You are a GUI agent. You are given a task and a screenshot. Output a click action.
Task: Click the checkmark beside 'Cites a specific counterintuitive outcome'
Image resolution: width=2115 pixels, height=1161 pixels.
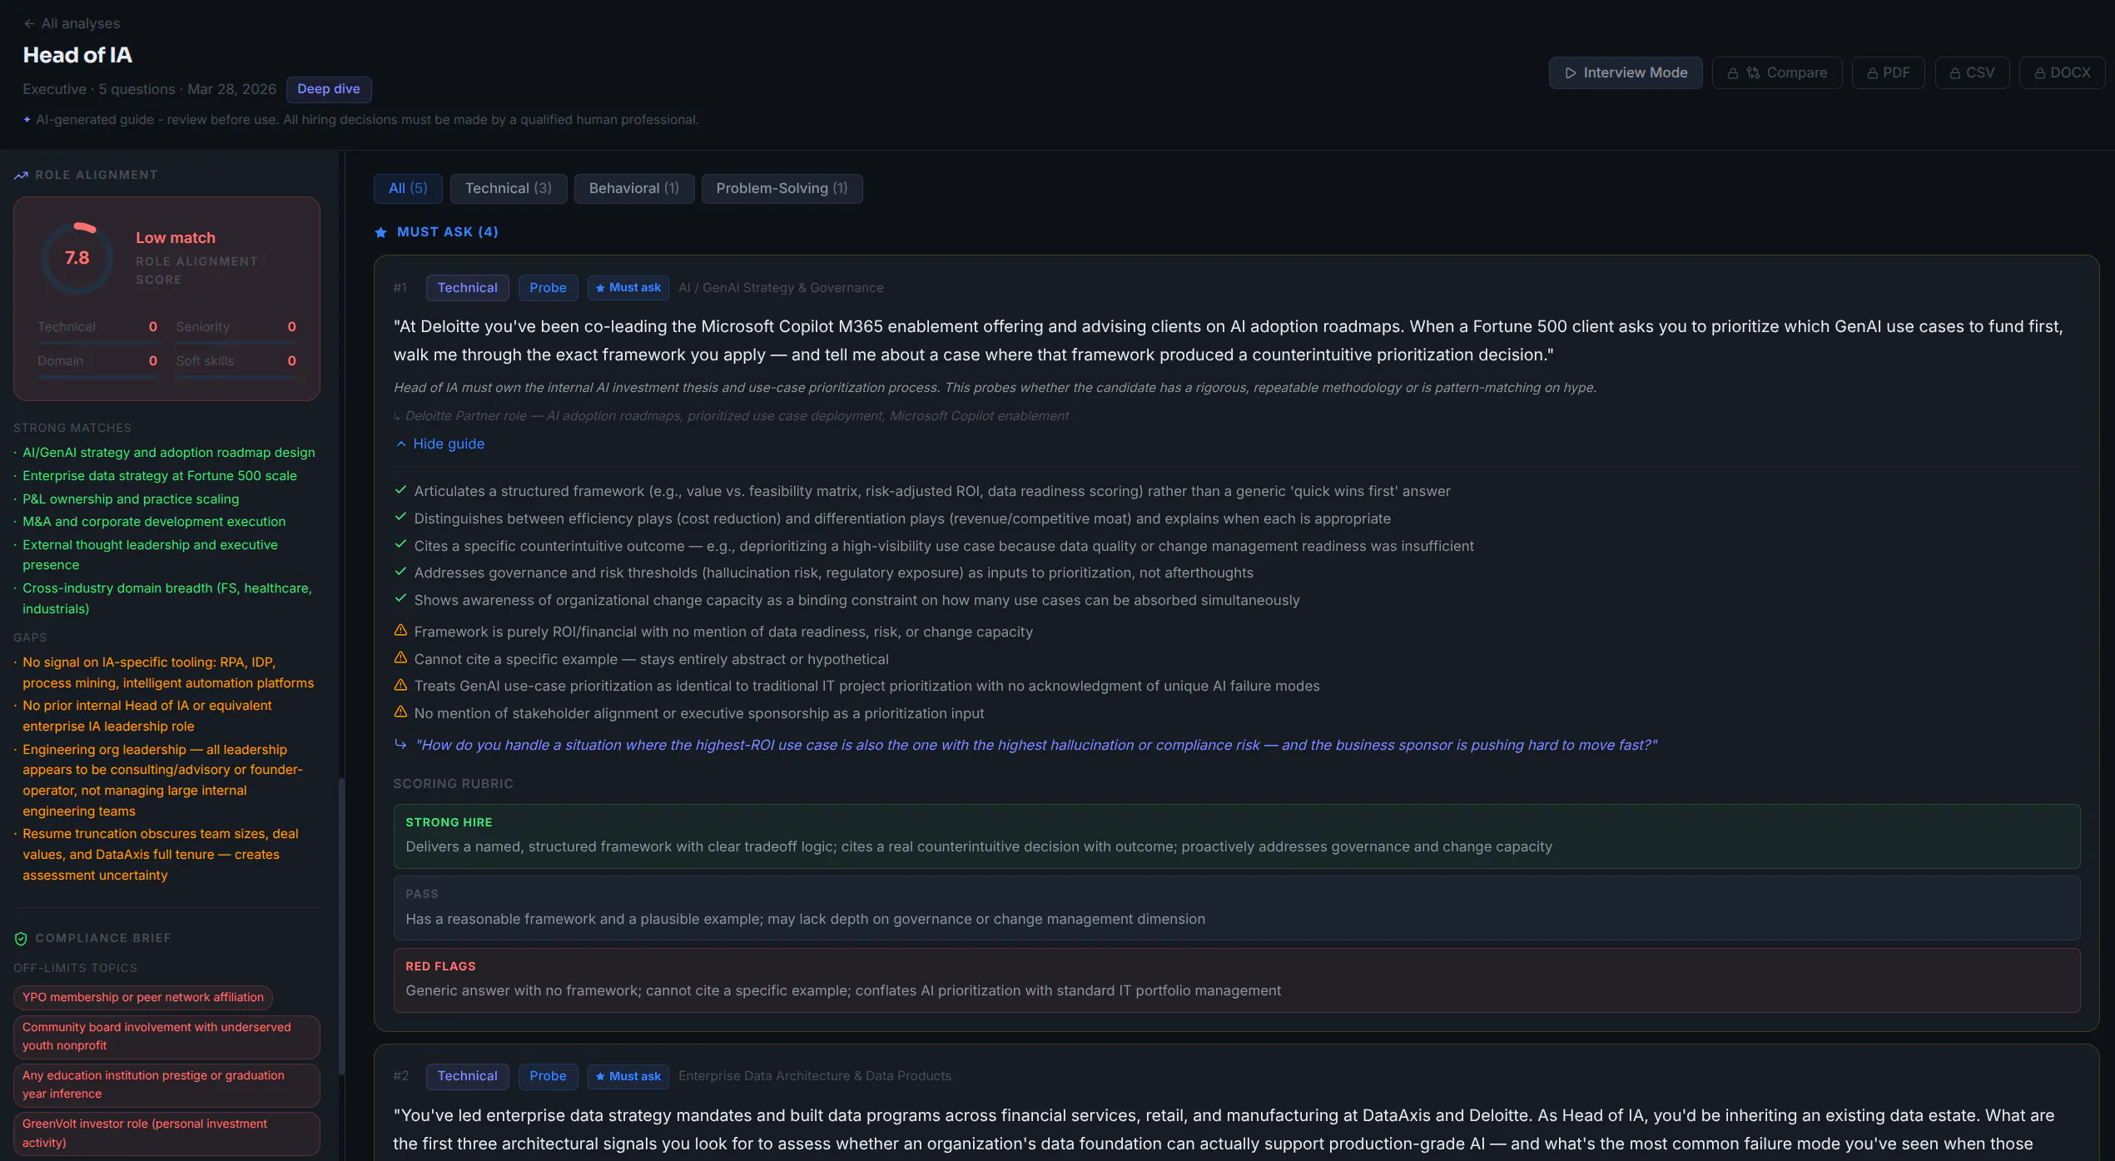click(400, 544)
